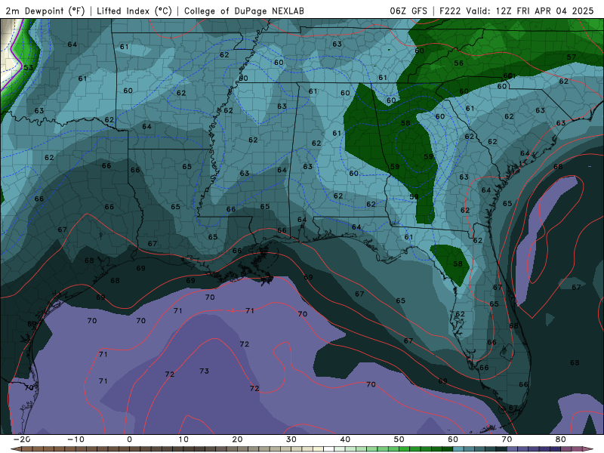Image resolution: width=604 pixels, height=453 pixels.
Task: Click the 30 label on the color scale
Action: (291, 439)
